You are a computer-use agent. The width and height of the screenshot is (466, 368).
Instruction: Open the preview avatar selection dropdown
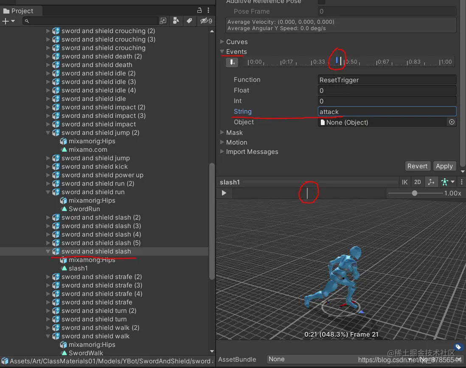448,182
